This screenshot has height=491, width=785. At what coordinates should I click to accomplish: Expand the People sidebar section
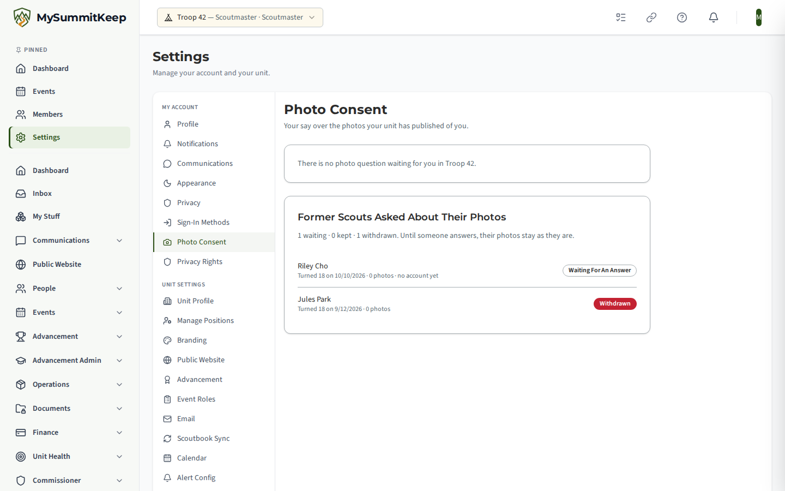70,289
